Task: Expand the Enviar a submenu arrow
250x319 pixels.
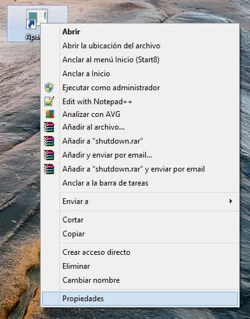Action: coord(231,201)
